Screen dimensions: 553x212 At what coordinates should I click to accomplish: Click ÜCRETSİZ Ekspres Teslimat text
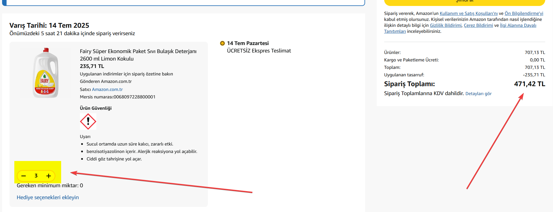259,51
